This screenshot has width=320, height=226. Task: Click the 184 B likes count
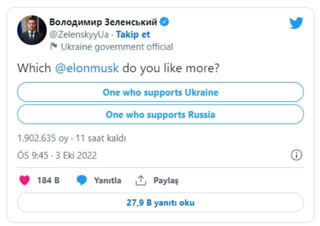48,180
